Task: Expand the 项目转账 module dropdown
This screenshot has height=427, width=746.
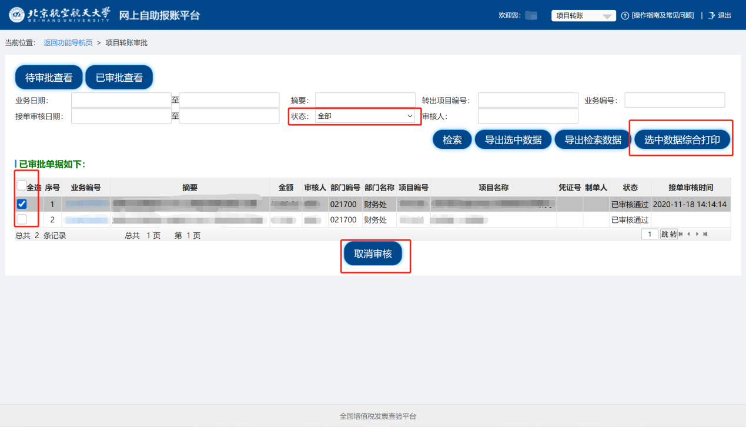Action: (583, 16)
